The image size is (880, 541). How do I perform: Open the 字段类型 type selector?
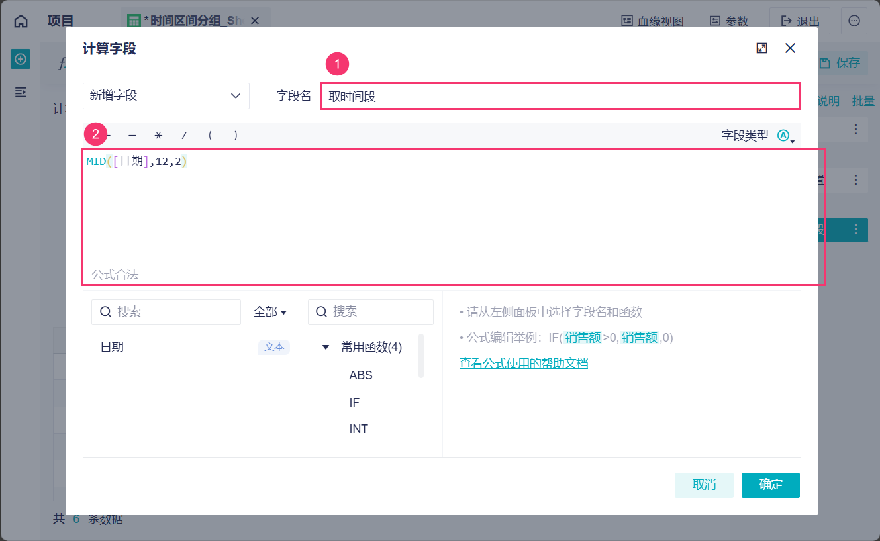(785, 136)
